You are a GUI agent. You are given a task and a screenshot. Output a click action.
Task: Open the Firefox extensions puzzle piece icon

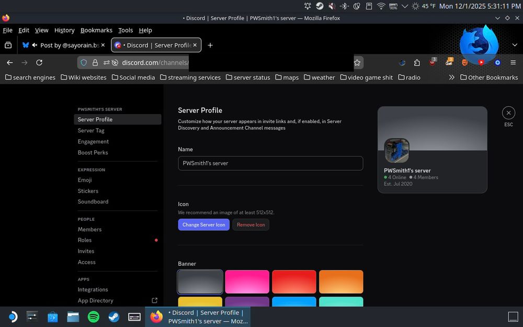pos(417,62)
